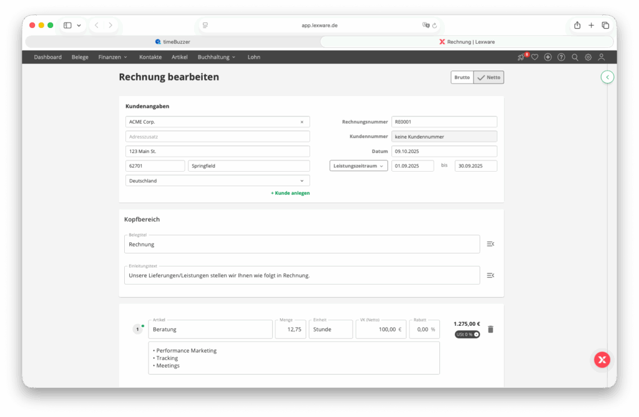Click the red floating Lexware X button
This screenshot has height=417, width=639.
[x=602, y=360]
